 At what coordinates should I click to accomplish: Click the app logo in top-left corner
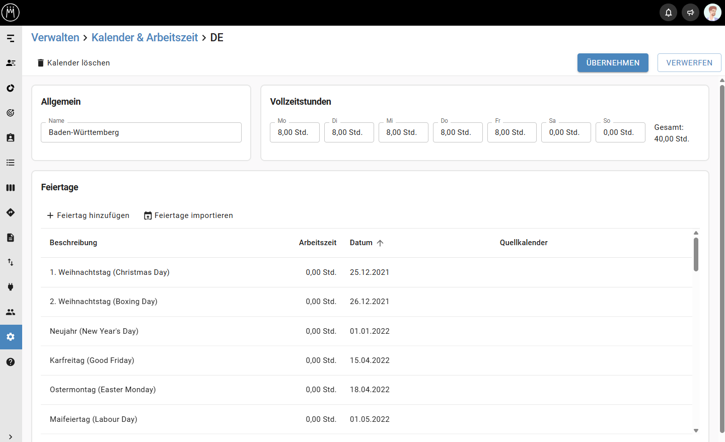coord(11,13)
